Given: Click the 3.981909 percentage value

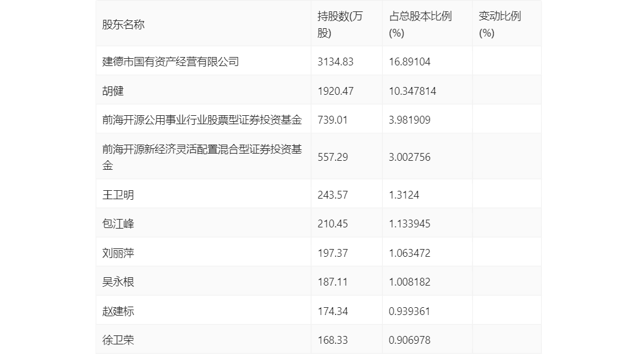Looking at the screenshot, I should [410, 120].
